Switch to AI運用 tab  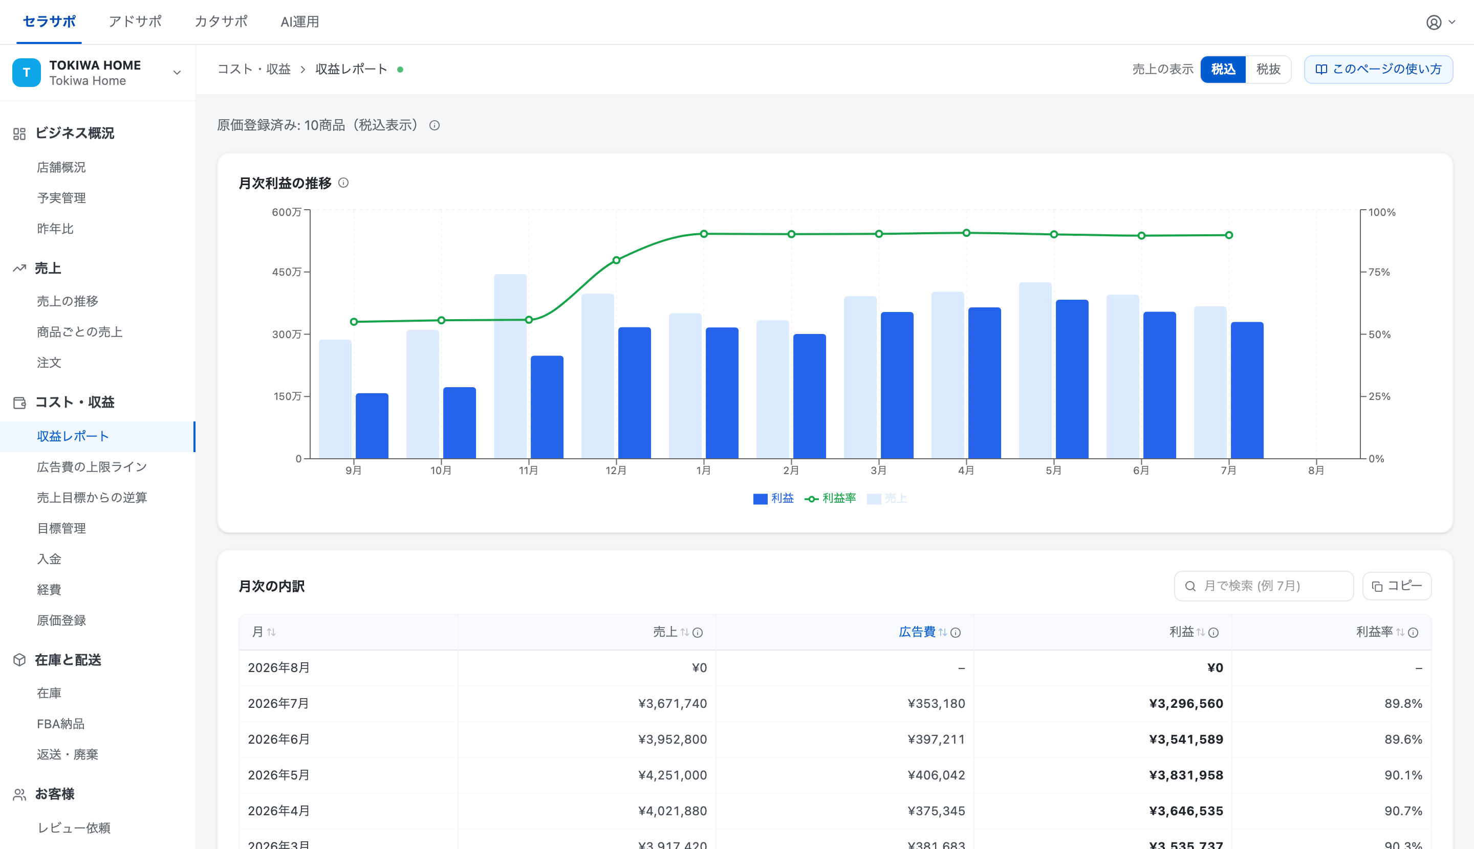pos(300,22)
